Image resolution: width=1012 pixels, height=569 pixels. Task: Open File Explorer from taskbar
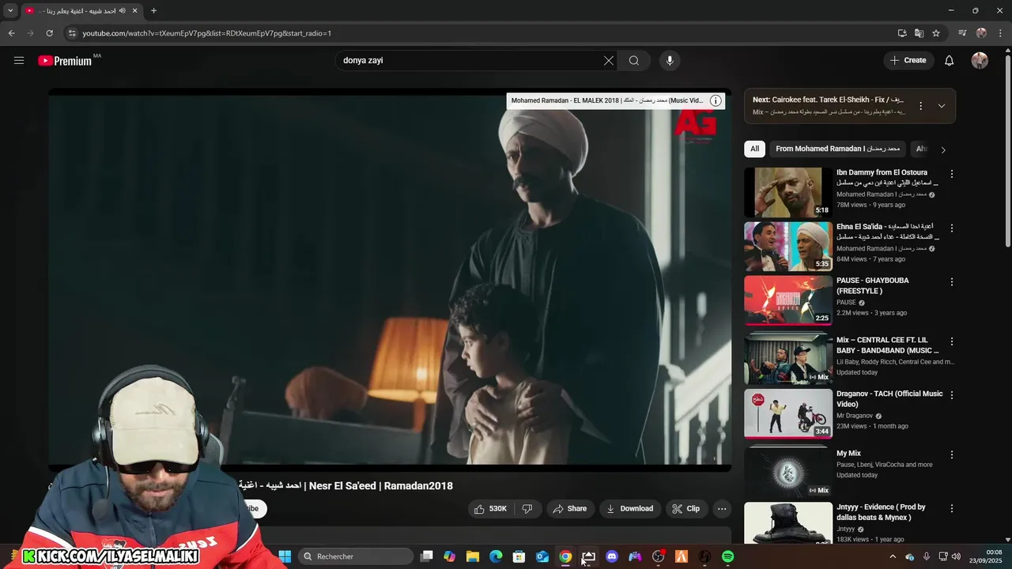473,556
